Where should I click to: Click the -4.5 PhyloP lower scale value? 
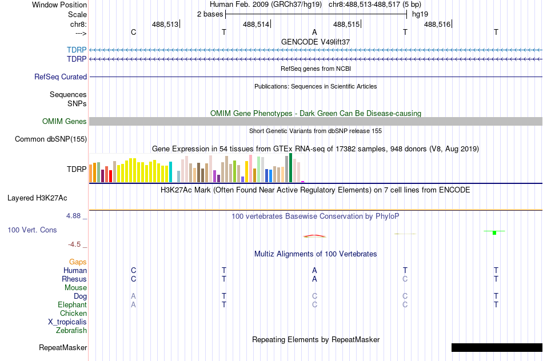(74, 244)
